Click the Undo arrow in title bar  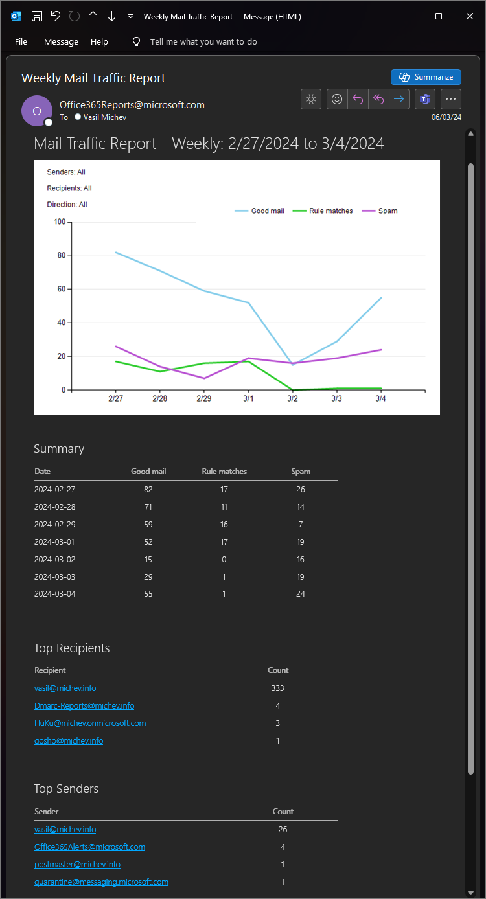tap(56, 17)
